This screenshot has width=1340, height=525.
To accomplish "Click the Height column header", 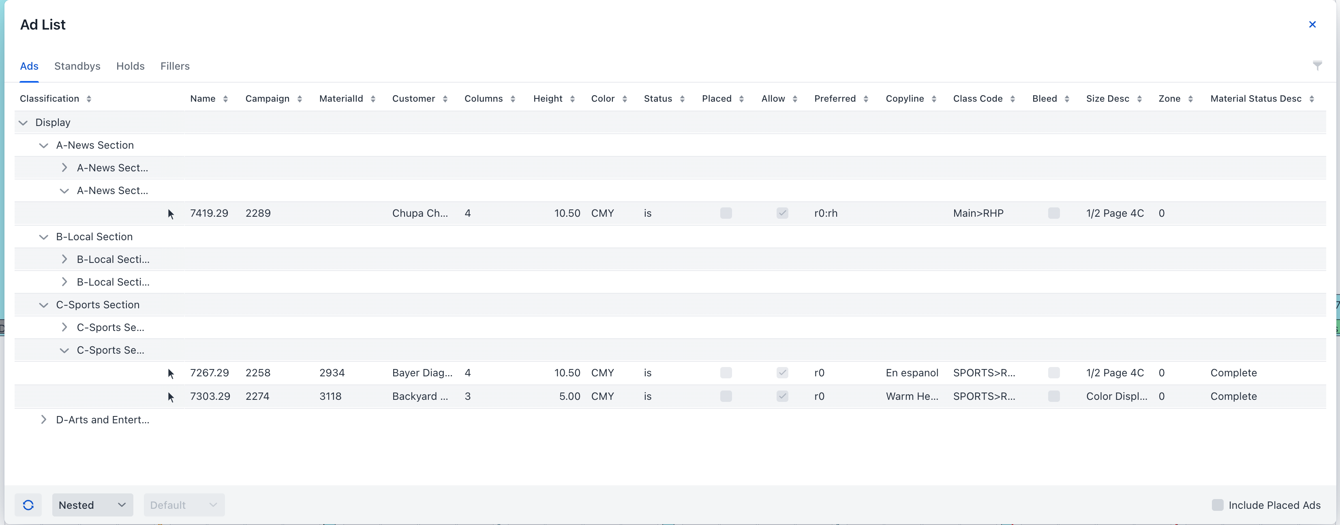I will point(547,99).
